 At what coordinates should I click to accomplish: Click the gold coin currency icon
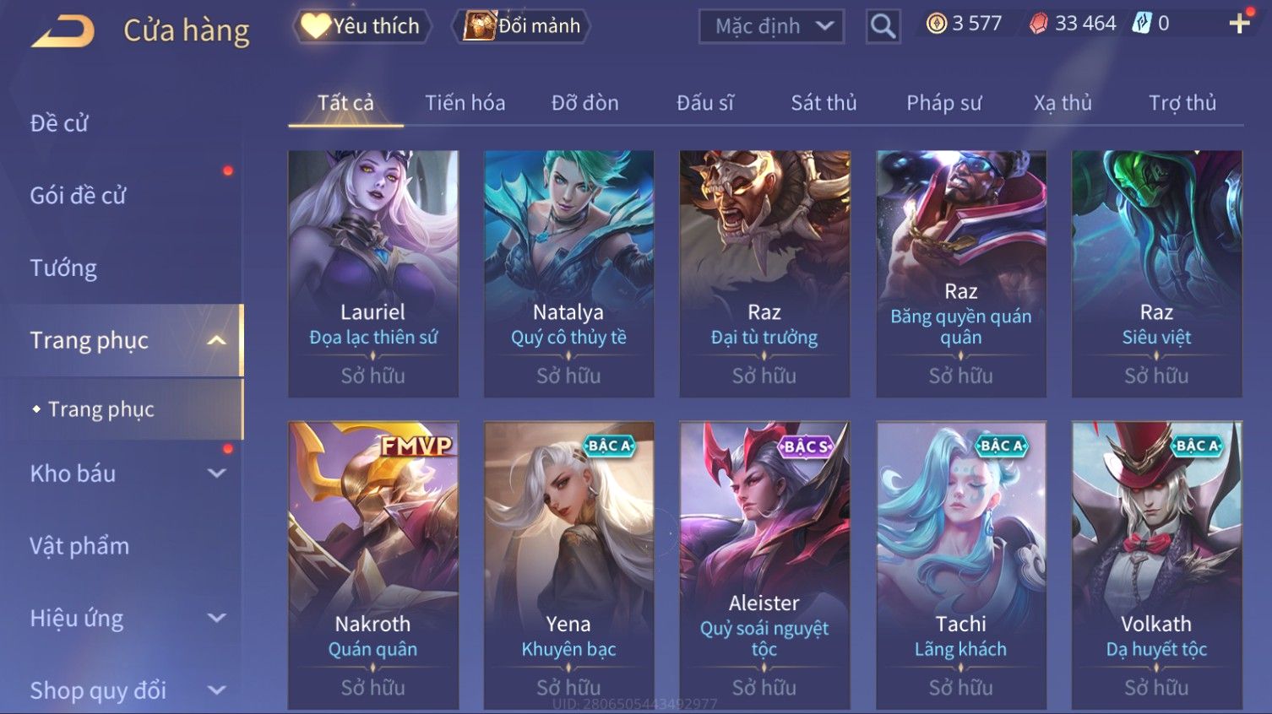(x=936, y=24)
